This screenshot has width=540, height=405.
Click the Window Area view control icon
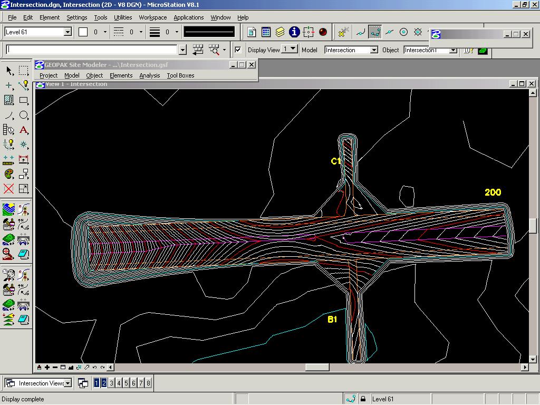tap(63, 368)
